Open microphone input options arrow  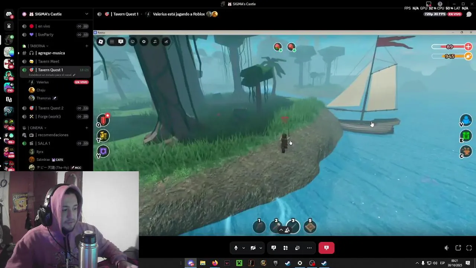(244, 248)
